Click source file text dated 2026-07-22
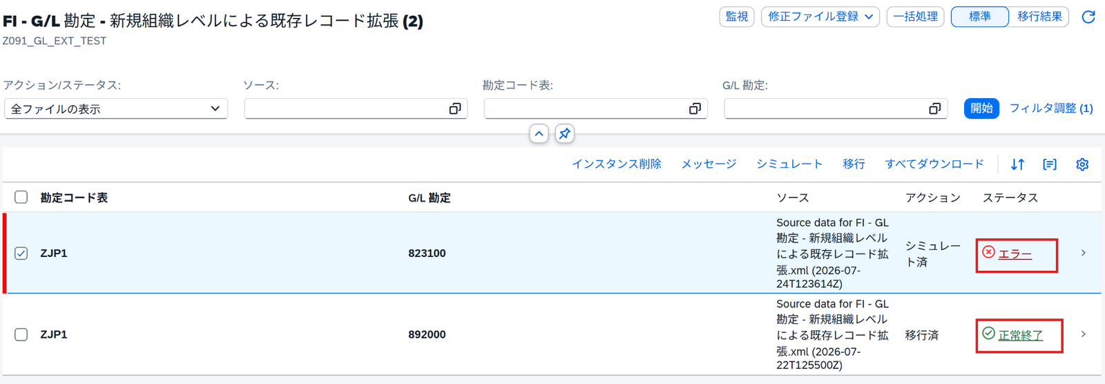Screen dimensions: 1105x384 tap(833, 334)
